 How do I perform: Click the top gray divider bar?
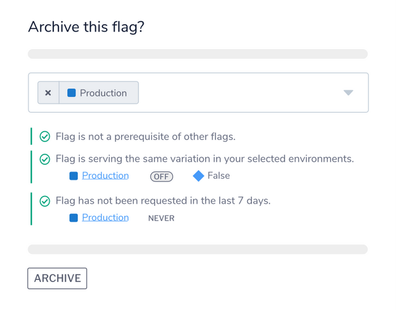click(x=198, y=54)
